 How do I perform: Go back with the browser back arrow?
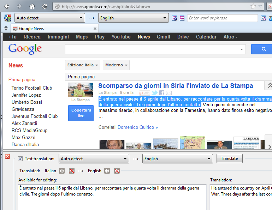7,7
